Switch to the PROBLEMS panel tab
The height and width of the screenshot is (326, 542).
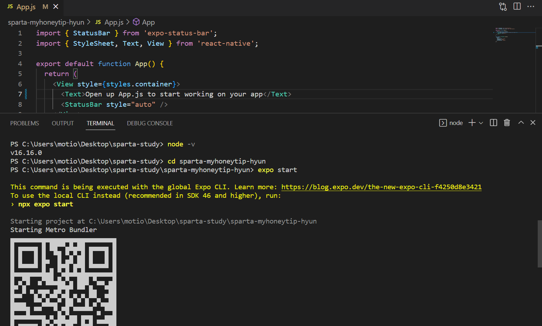tap(25, 123)
